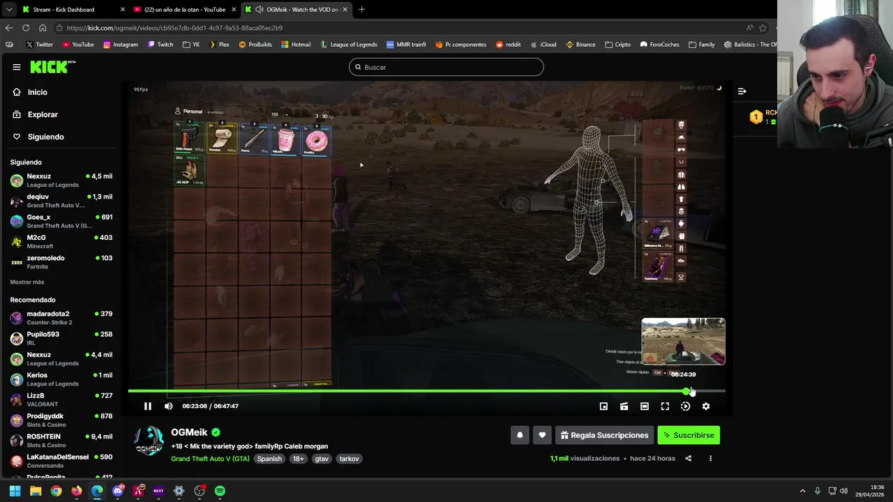Screen dimensions: 893x502
Task: Open Siguiendo in the sidebar
Action: coord(45,137)
